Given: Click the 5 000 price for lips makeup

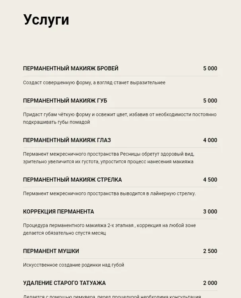Looking at the screenshot, I should [x=210, y=101].
